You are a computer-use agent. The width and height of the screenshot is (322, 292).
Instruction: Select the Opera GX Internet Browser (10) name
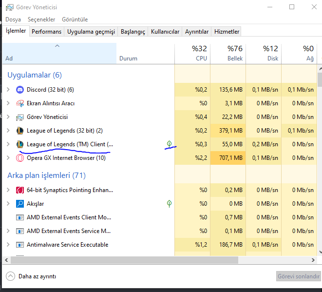tap(66, 158)
